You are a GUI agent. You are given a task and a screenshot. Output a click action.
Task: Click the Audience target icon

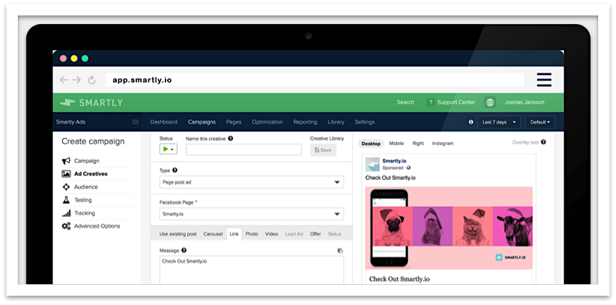click(66, 187)
